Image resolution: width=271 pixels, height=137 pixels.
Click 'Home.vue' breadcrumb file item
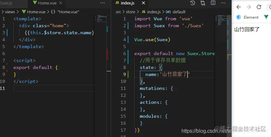click(x=34, y=12)
